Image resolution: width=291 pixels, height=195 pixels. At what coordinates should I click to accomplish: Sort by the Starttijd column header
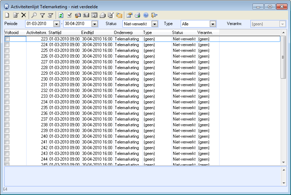[x=65, y=33]
